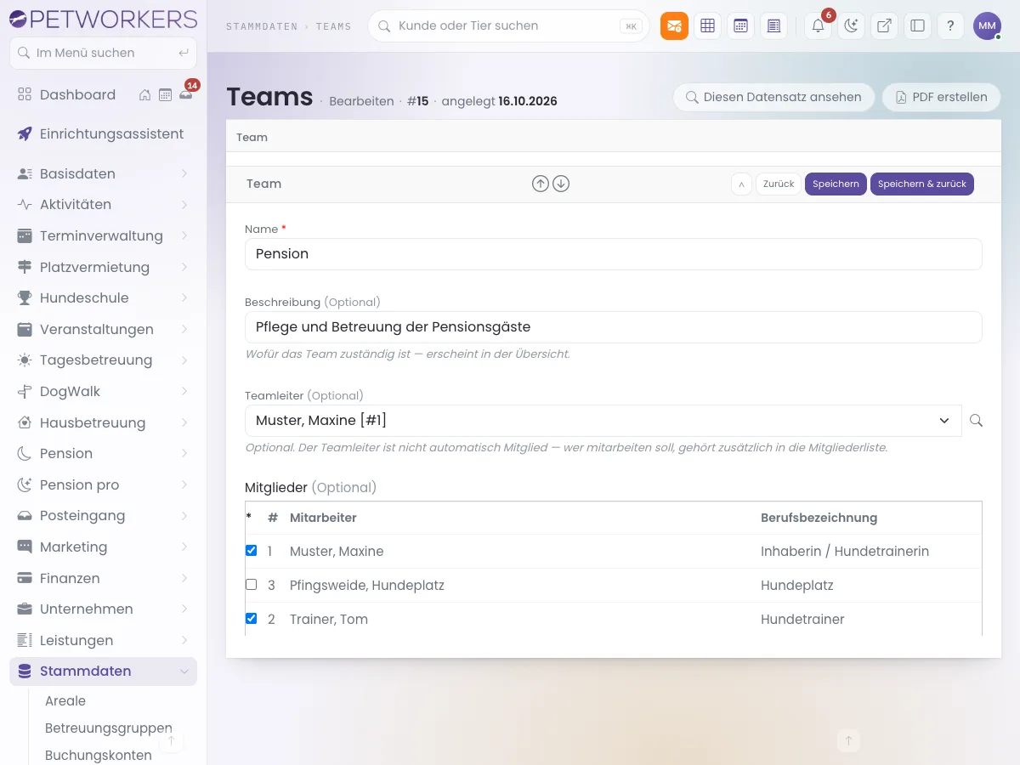1020x765 pixels.
Task: Toggle the sidebar layout panel icon
Action: (x=917, y=26)
